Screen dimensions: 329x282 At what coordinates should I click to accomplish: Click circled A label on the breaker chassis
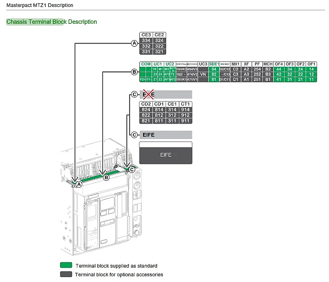pyautogui.click(x=79, y=184)
